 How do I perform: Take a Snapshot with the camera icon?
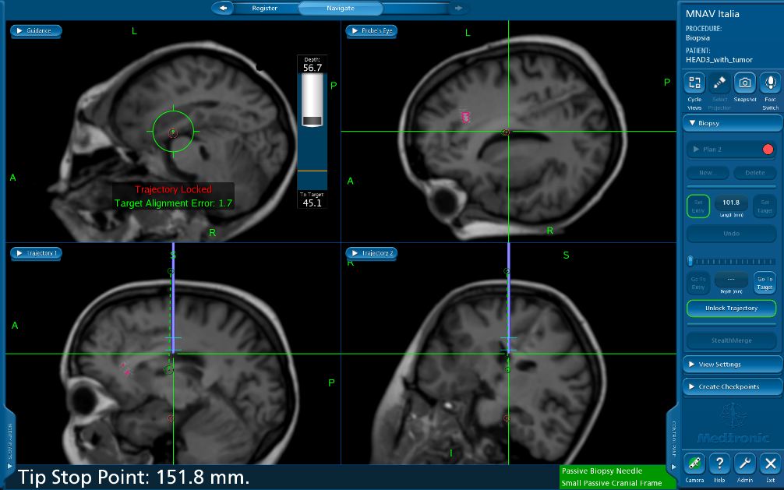pos(744,83)
